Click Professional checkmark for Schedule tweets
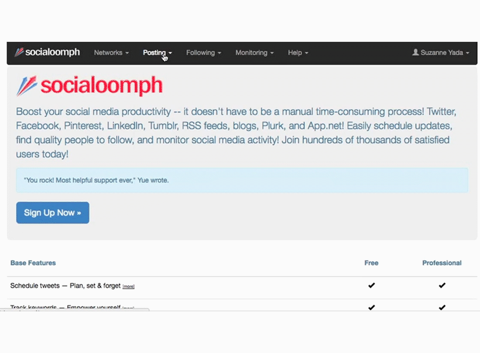 pyautogui.click(x=442, y=285)
